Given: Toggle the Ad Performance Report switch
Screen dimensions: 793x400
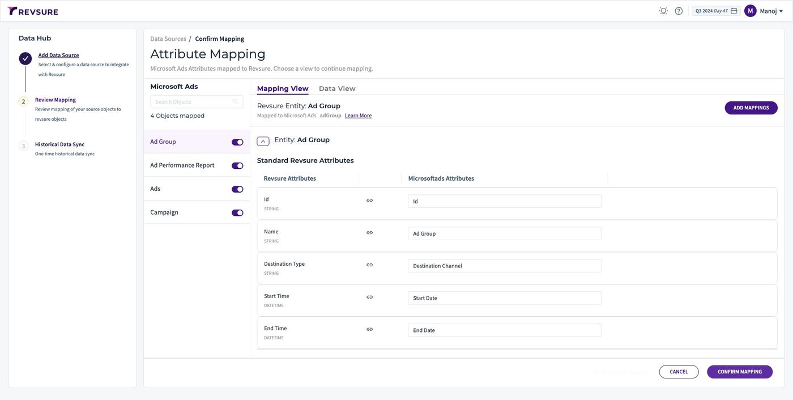Looking at the screenshot, I should click(237, 166).
